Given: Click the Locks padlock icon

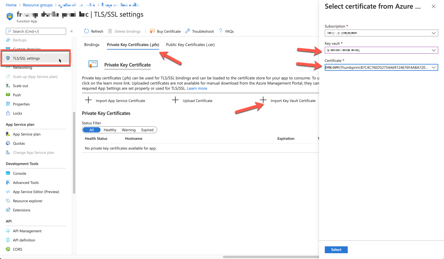Looking at the screenshot, I should coord(8,113).
